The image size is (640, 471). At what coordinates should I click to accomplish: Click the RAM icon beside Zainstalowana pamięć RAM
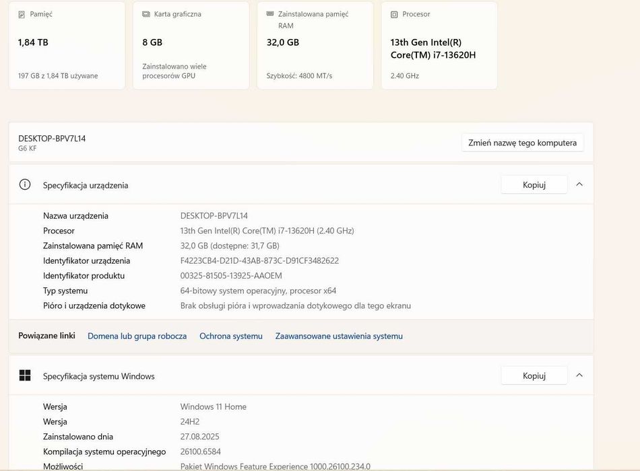[269, 14]
